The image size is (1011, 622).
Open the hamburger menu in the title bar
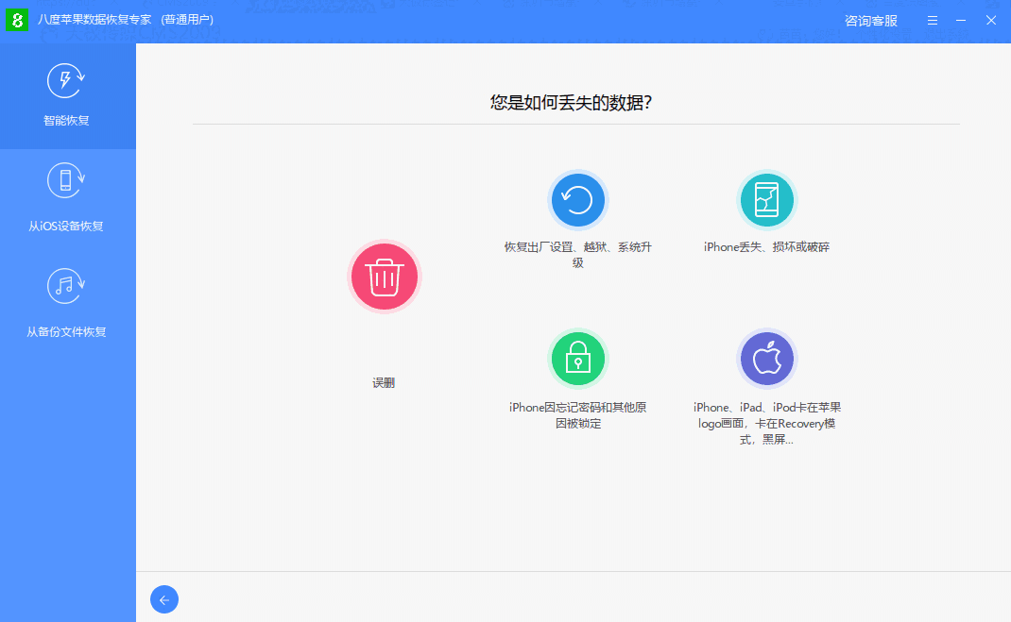pyautogui.click(x=932, y=19)
